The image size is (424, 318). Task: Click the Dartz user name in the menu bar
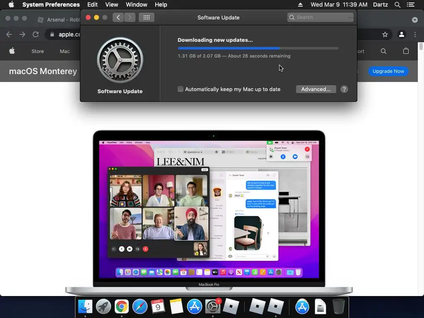[x=380, y=5]
